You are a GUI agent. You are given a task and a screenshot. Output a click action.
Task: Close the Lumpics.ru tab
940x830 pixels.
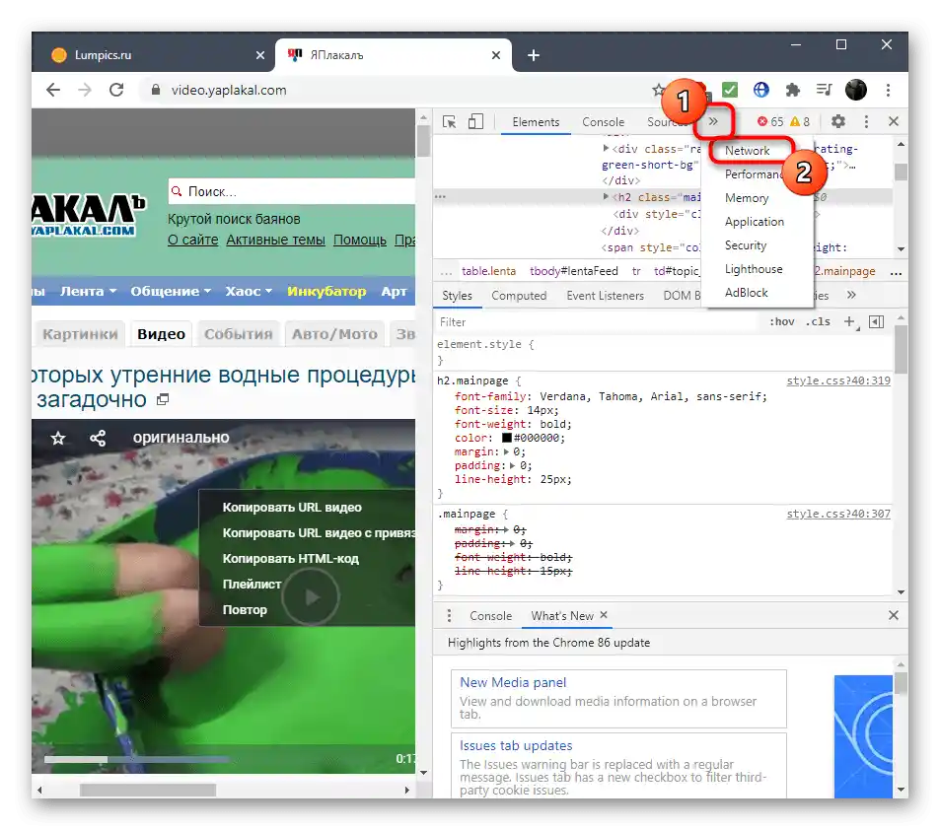260,55
